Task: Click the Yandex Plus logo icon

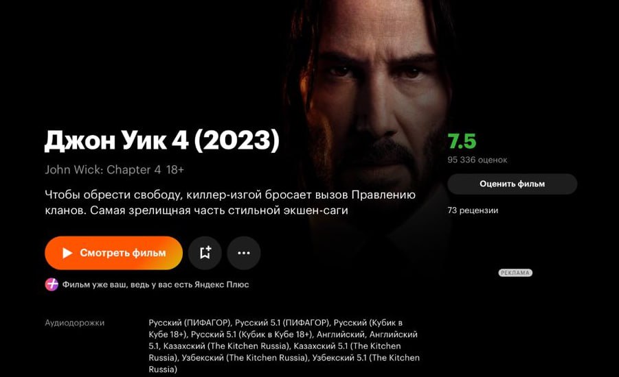Action: 52,284
